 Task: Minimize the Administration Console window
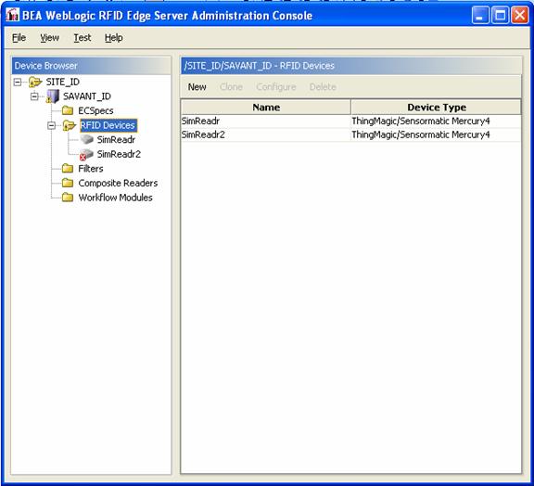480,15
